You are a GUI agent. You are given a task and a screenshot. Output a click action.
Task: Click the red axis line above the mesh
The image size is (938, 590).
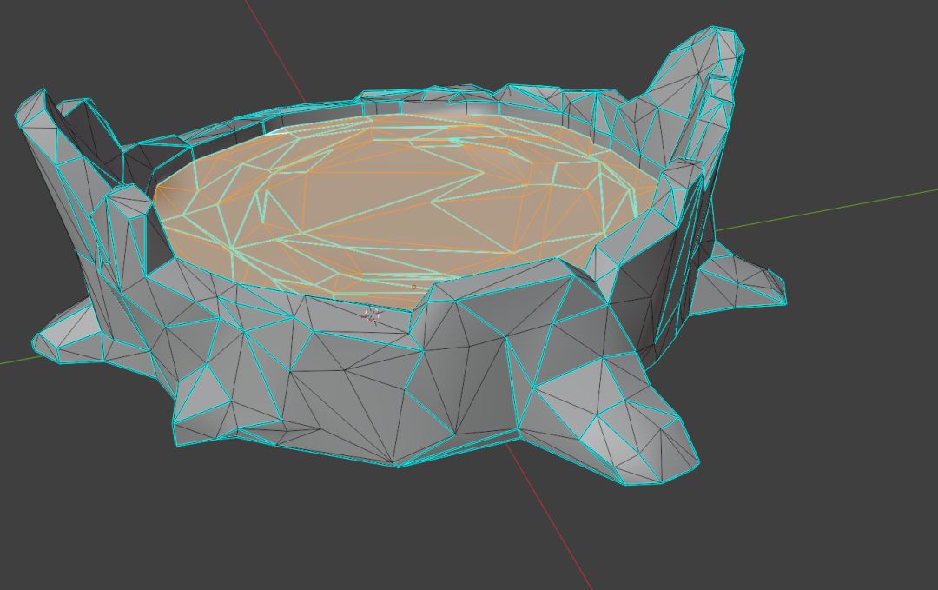[274, 51]
